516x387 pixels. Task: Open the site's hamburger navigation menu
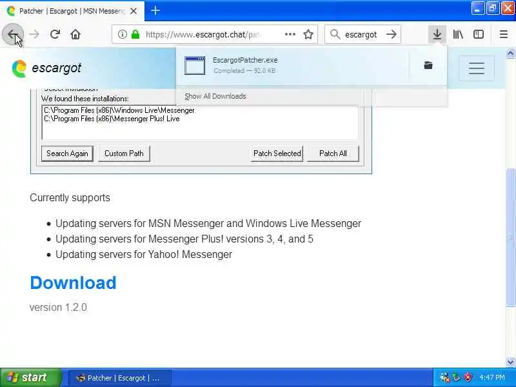[476, 68]
